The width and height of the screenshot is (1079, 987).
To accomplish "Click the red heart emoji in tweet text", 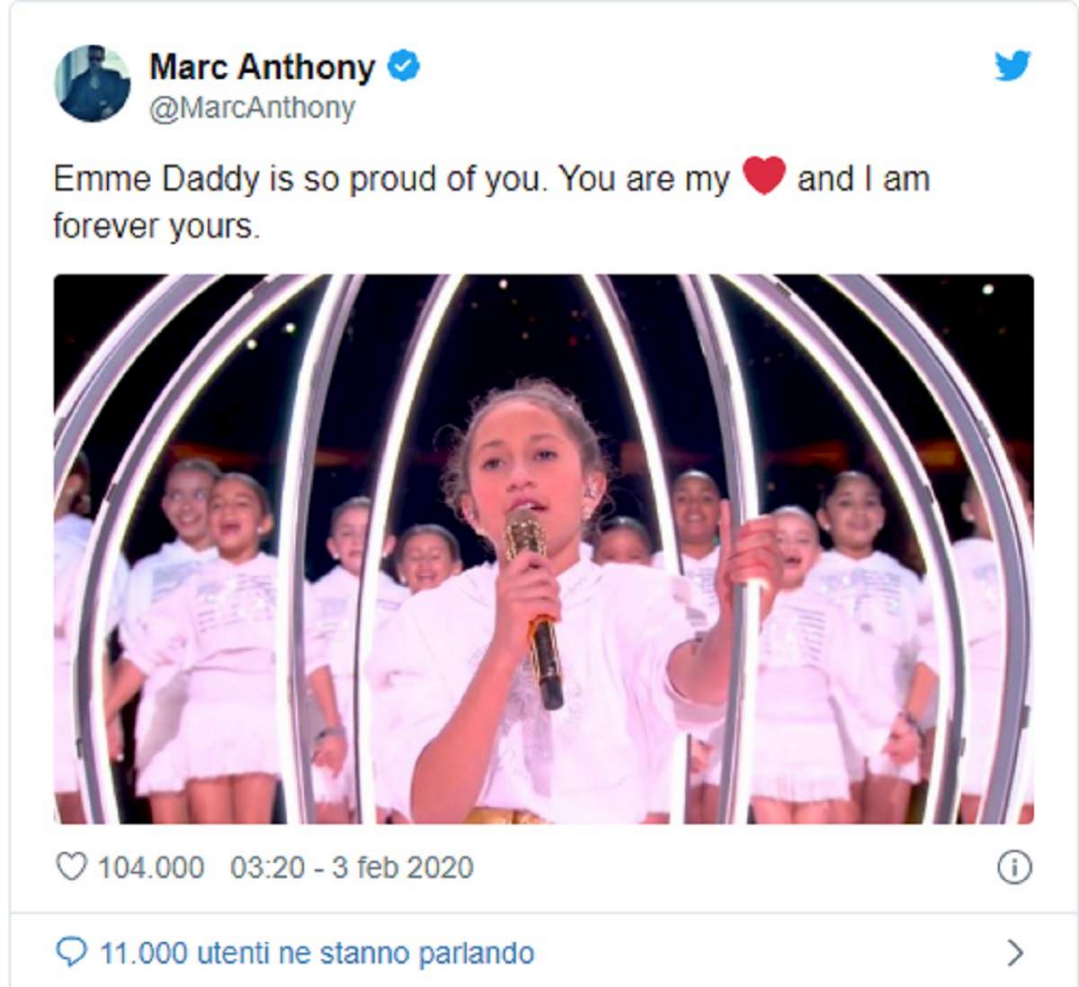I will tap(764, 175).
